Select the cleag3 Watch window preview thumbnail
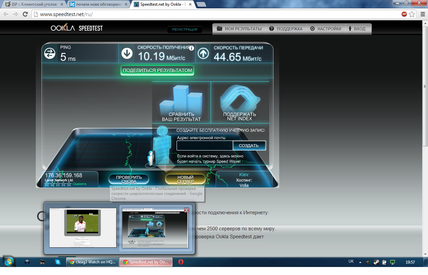Screen dimensions: 428x275 point(83,228)
